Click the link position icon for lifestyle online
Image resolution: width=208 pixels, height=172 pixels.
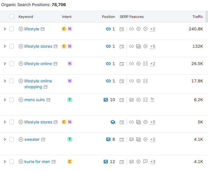(x=108, y=64)
